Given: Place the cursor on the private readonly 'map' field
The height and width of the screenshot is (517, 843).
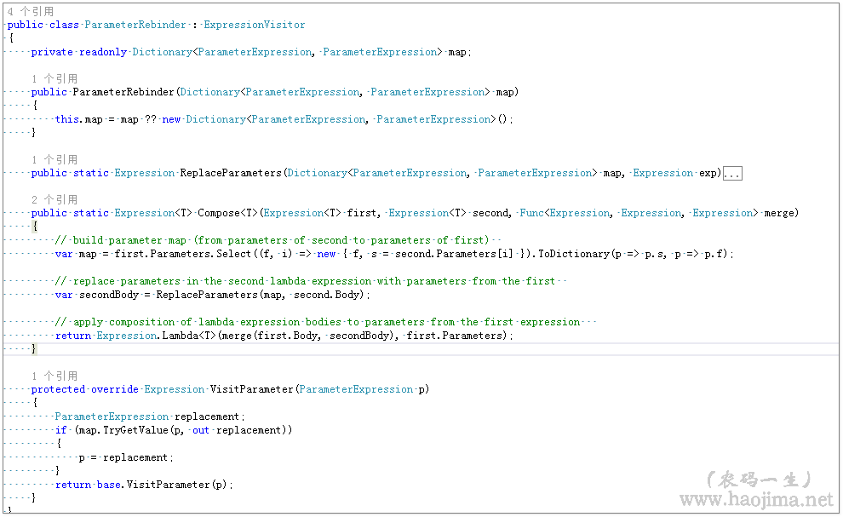Looking at the screenshot, I should pos(457,52).
